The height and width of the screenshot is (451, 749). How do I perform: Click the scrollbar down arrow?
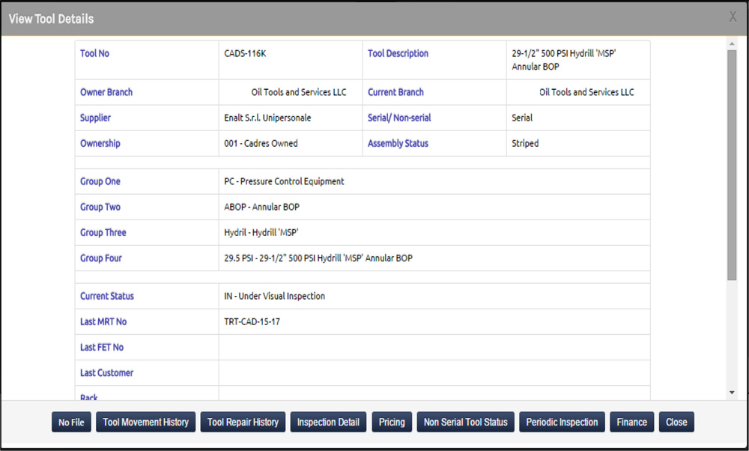[732, 393]
